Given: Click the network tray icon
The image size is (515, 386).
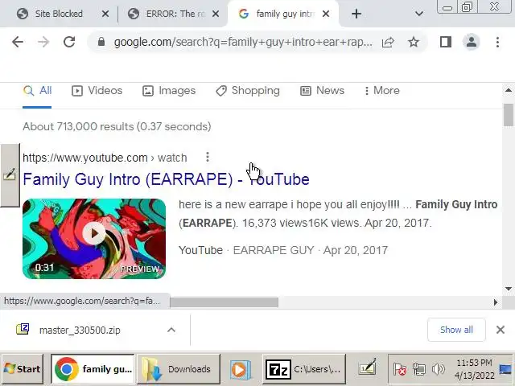Looking at the screenshot, I should (419, 369).
